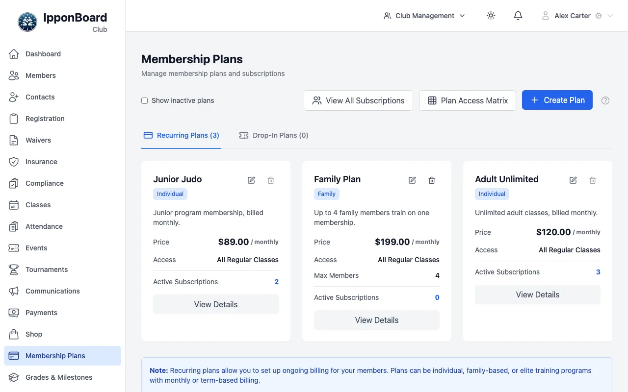The image size is (628, 392).
Task: Delete the Junior Judo plan
Action: 271,180
